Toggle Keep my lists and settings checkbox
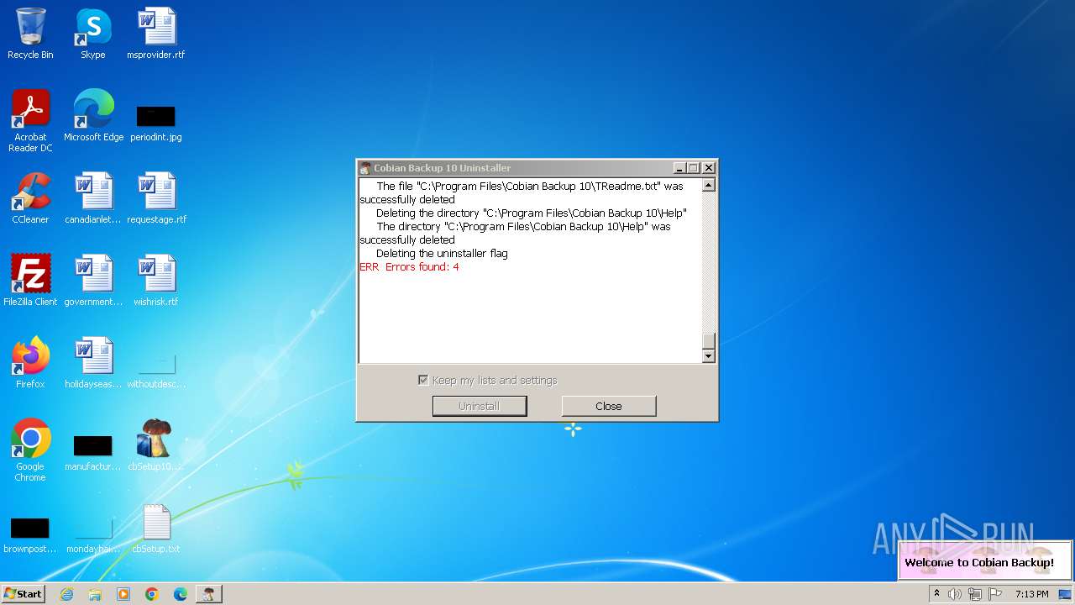 423,381
